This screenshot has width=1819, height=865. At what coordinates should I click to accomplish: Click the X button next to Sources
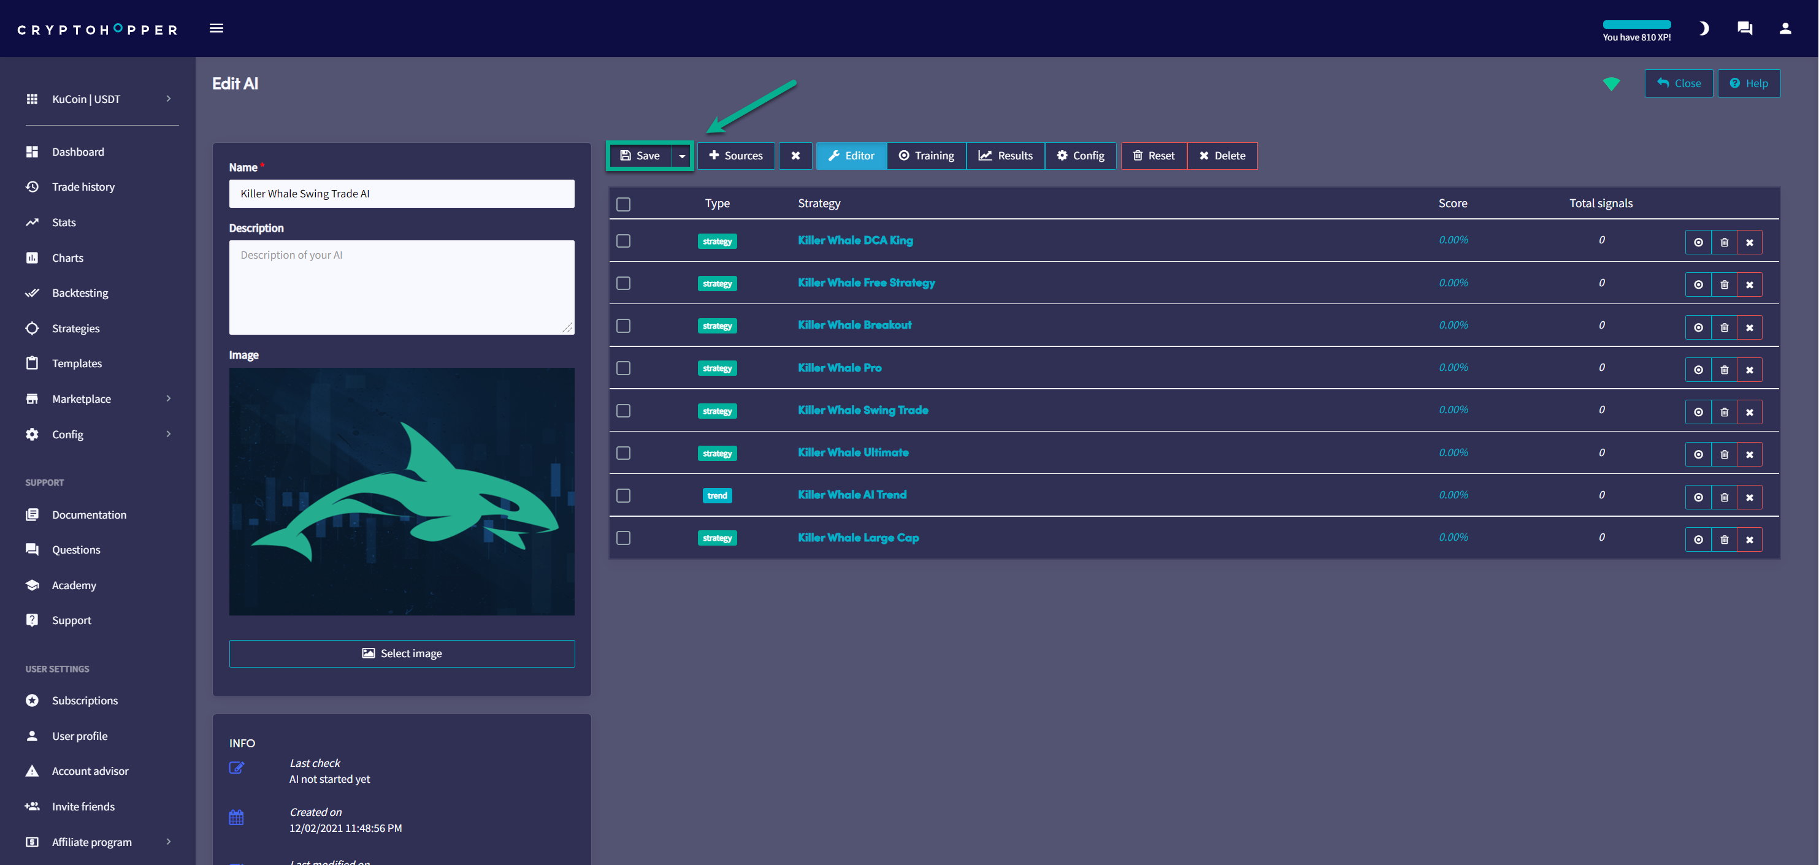(795, 156)
